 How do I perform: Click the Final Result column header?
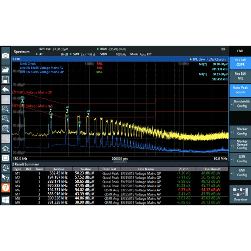point(212,169)
